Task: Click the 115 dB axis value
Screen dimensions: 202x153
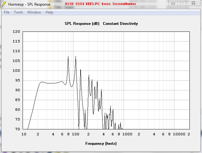Action: [x=16, y=41]
